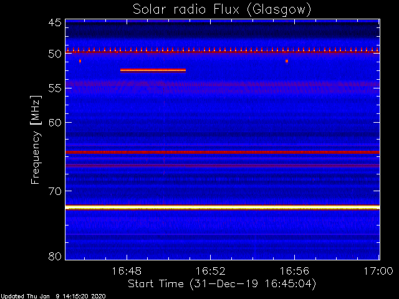The height and width of the screenshot is (299, 399).
Task: Click the solid red band near 64 MHz
Action: (x=223, y=152)
